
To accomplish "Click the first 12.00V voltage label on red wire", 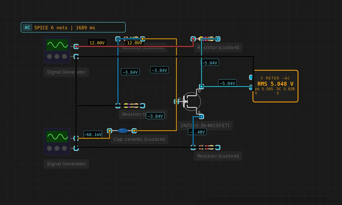I will (x=97, y=43).
